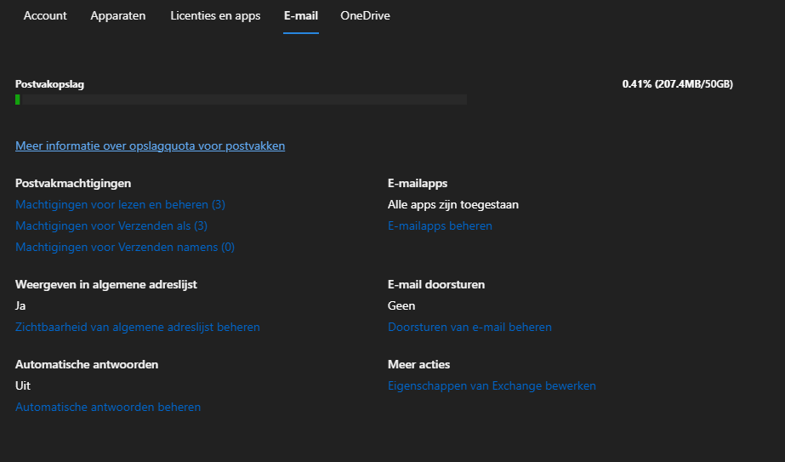The width and height of the screenshot is (785, 462).
Task: Open the OneDrive tab
Action: 365,15
